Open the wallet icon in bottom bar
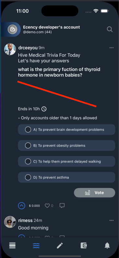Image resolution: width=119 pixels, height=258 pixels. [x=83, y=246]
